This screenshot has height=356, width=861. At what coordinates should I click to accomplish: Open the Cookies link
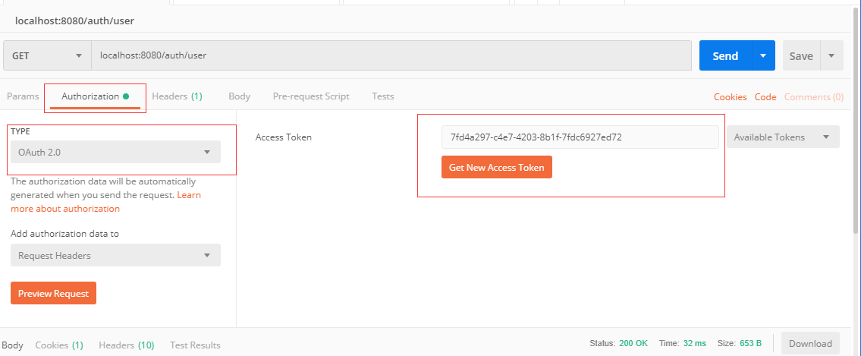(x=731, y=96)
